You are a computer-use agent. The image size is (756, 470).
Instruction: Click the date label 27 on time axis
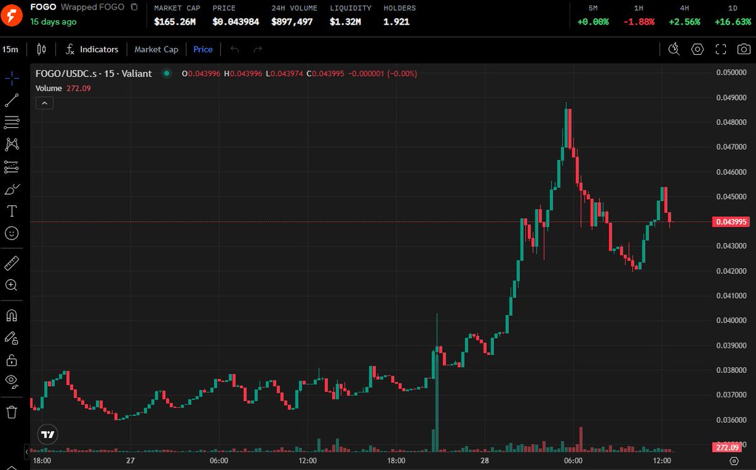tap(130, 461)
